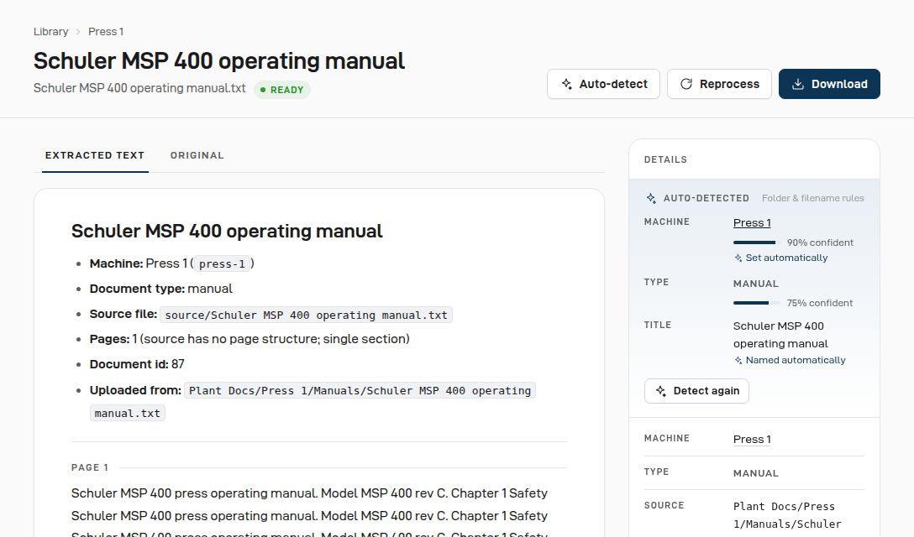Viewport: 914px width, 537px height.
Task: Open the Original tab
Action: point(197,155)
